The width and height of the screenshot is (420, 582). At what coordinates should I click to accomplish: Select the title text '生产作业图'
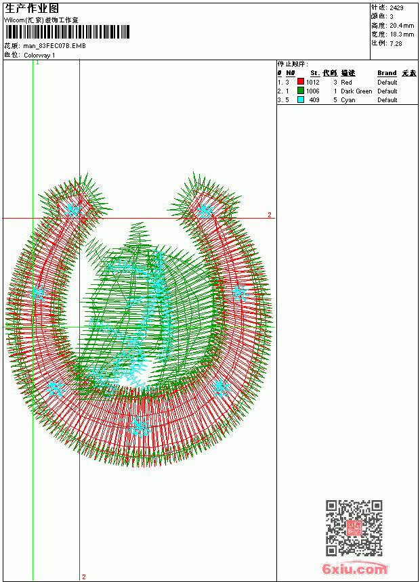click(x=32, y=9)
